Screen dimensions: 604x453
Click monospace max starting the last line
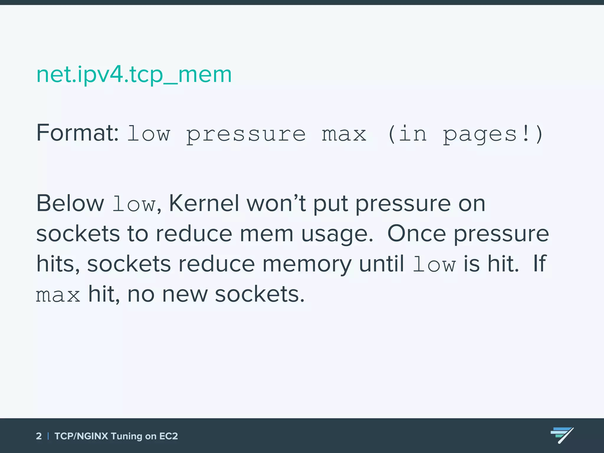(x=58, y=295)
